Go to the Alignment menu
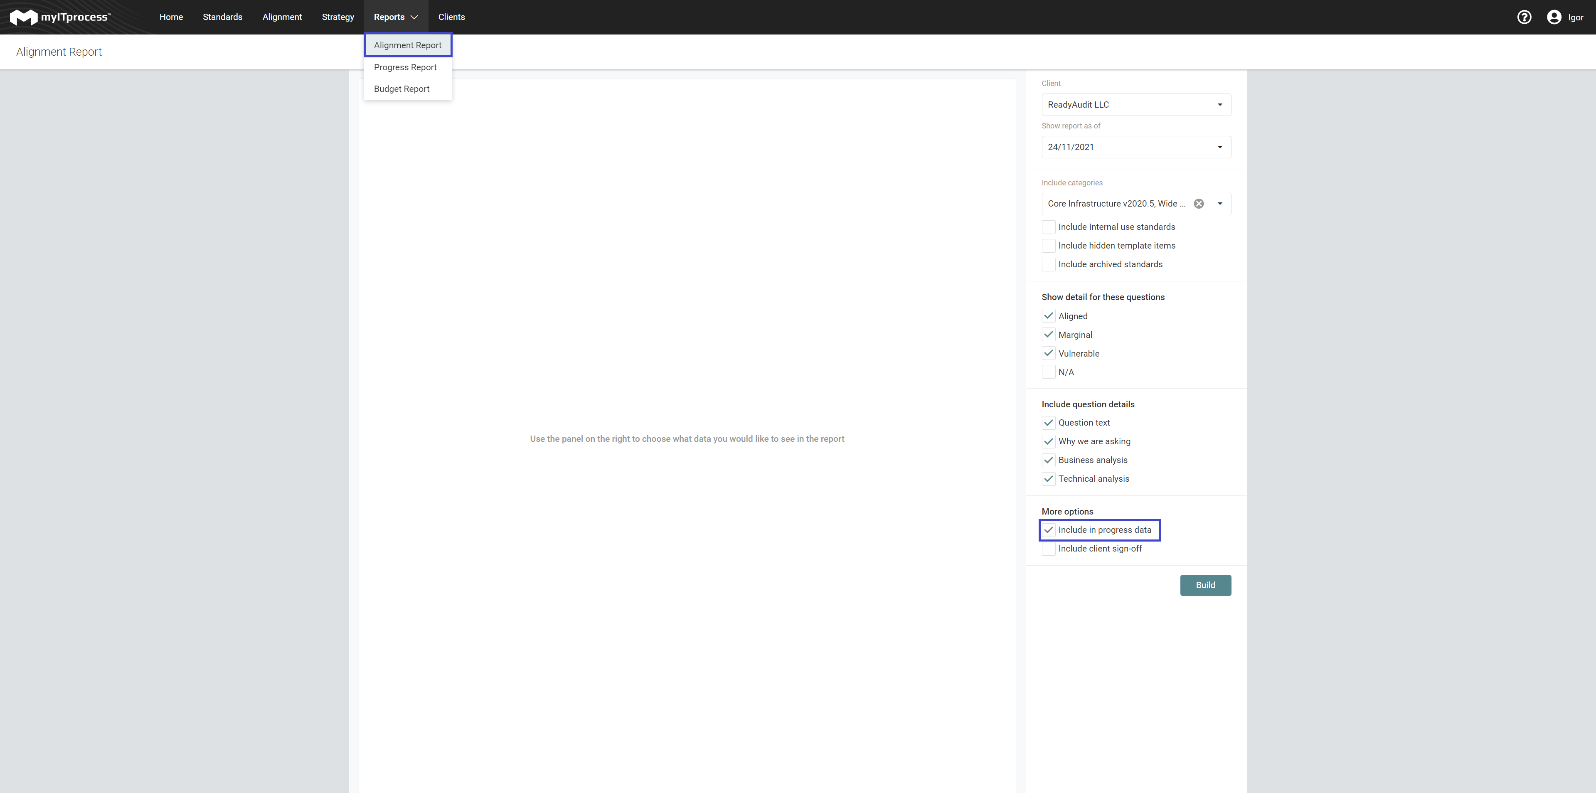This screenshot has height=793, width=1596. point(282,17)
